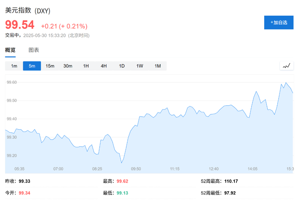297x207 pixels.
Task: Click the 05:35 time axis label
Action: tap(19, 169)
